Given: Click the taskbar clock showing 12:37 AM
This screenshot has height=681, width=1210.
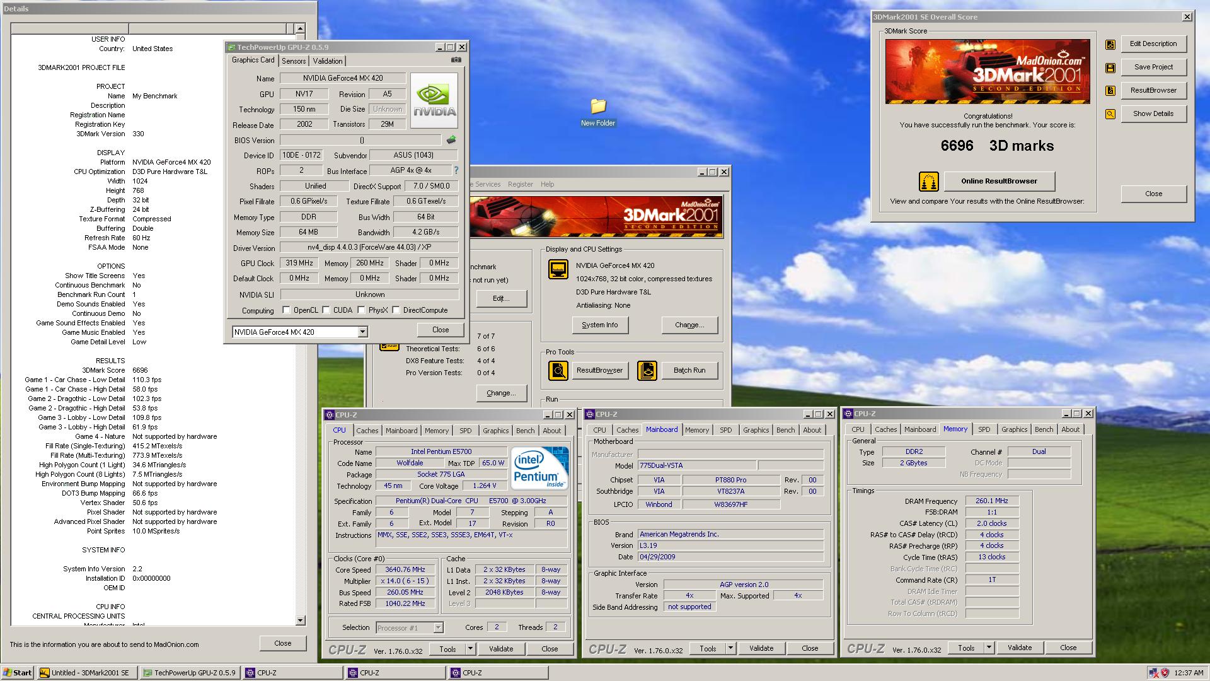Looking at the screenshot, I should coord(1189,673).
